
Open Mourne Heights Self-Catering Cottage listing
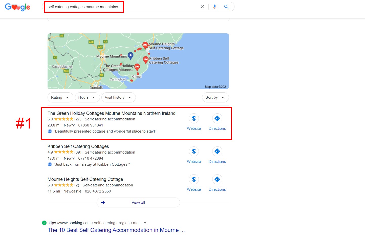[85, 179]
